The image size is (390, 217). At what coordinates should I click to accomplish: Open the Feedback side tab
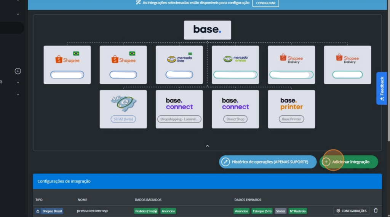click(382, 88)
